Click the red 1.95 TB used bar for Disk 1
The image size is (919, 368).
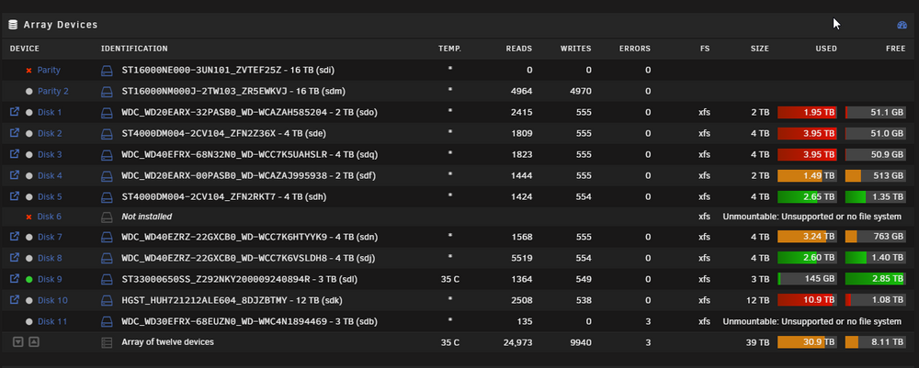807,112
